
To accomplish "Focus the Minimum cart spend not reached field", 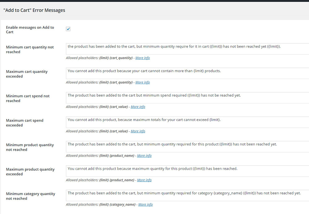I will pyautogui.click(x=187, y=98).
